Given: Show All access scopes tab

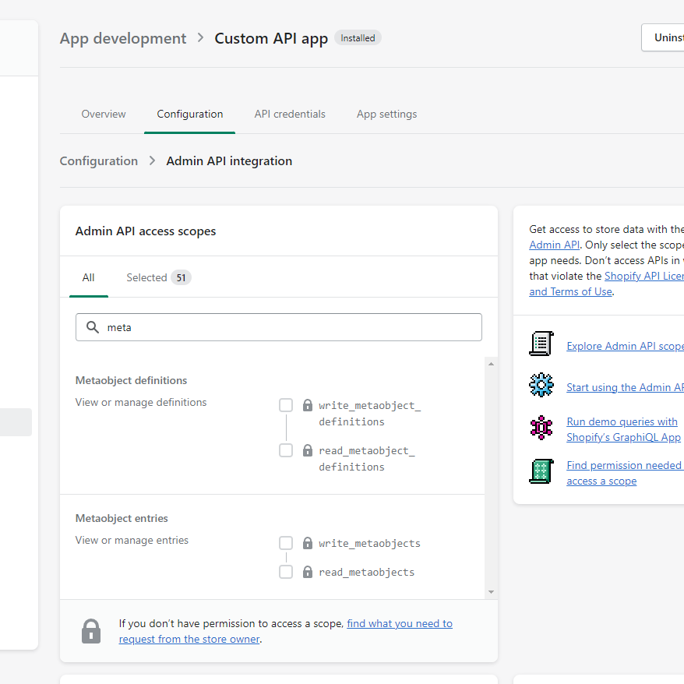Looking at the screenshot, I should click(x=88, y=277).
